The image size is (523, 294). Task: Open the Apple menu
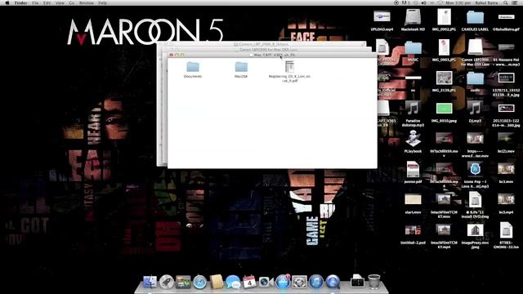point(7,3)
